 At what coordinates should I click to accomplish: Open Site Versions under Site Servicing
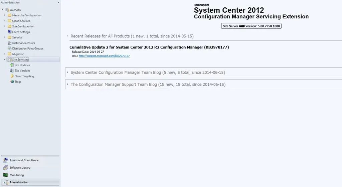tap(22, 70)
